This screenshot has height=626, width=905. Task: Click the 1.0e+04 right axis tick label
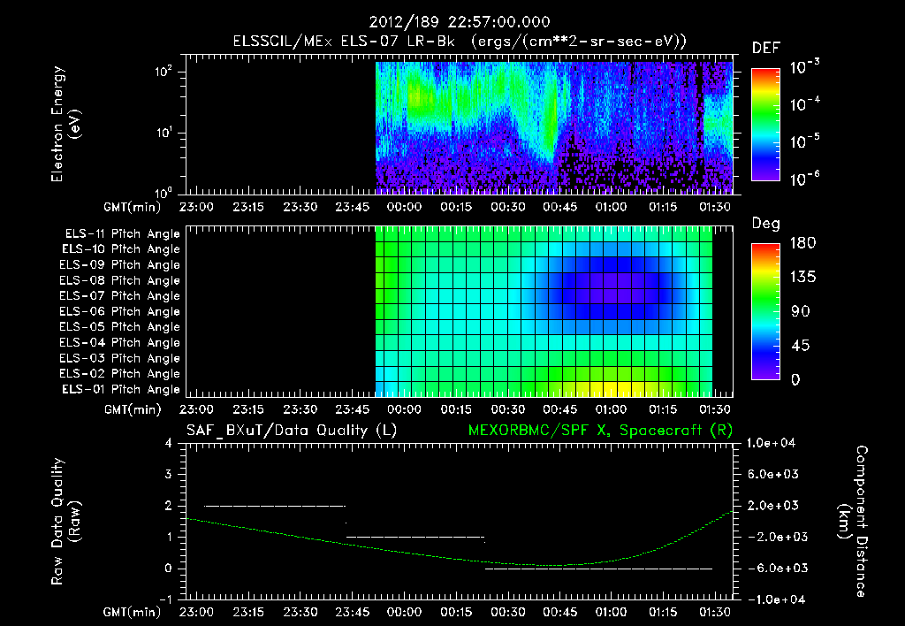point(771,444)
